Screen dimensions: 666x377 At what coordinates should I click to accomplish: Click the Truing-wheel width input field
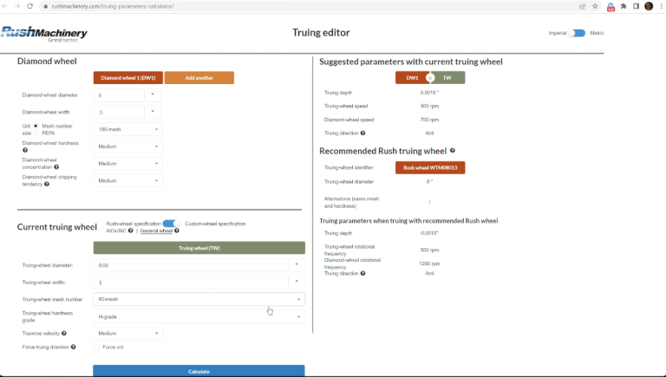coord(190,283)
